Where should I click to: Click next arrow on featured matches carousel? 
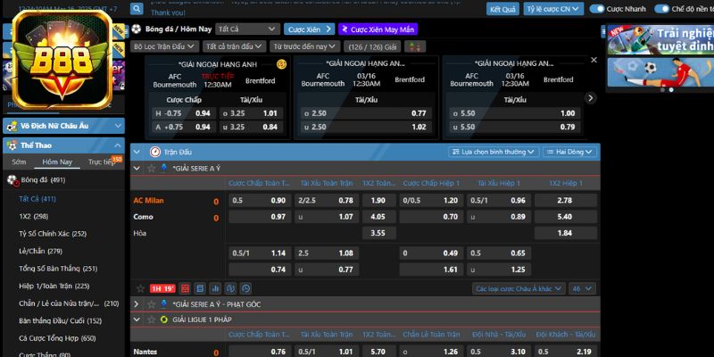tap(589, 98)
